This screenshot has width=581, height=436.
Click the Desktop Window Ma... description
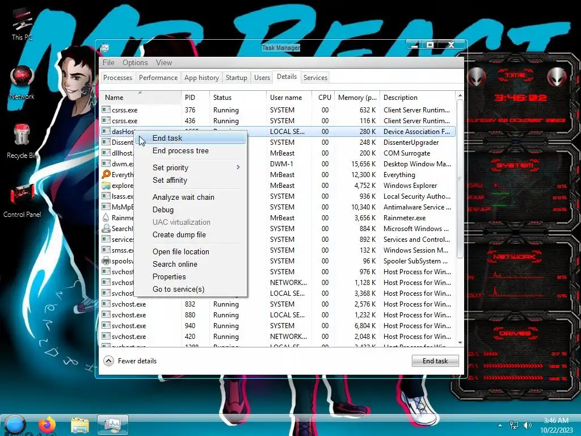tap(417, 164)
